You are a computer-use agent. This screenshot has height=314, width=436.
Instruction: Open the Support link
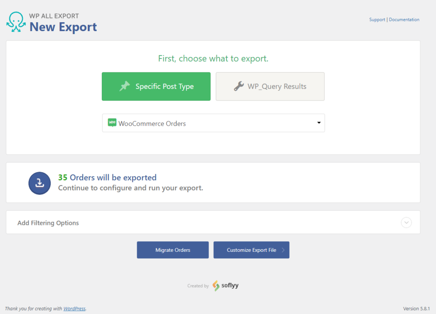click(x=377, y=20)
